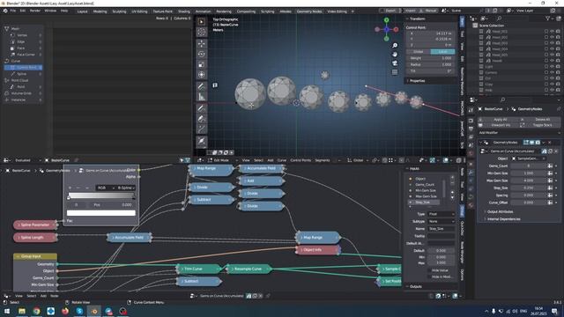Screen dimensions: 564x317
Task: Click the navigation gizmo in the viewport
Action: click(x=386, y=29)
